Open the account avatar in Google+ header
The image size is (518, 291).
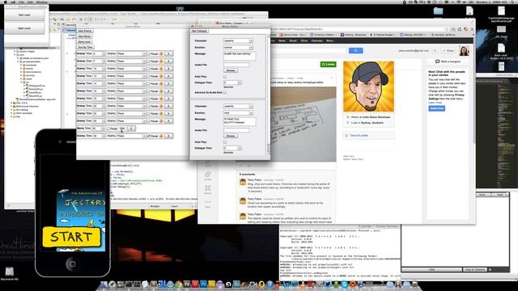(x=464, y=51)
